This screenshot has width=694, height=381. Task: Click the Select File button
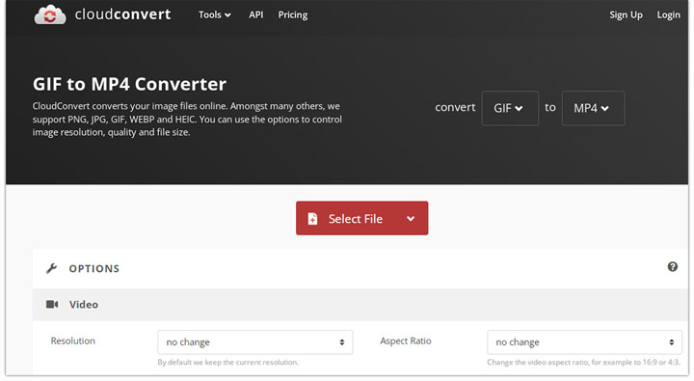point(361,218)
